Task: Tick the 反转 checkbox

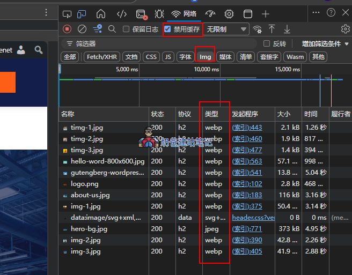Action: [x=267, y=43]
